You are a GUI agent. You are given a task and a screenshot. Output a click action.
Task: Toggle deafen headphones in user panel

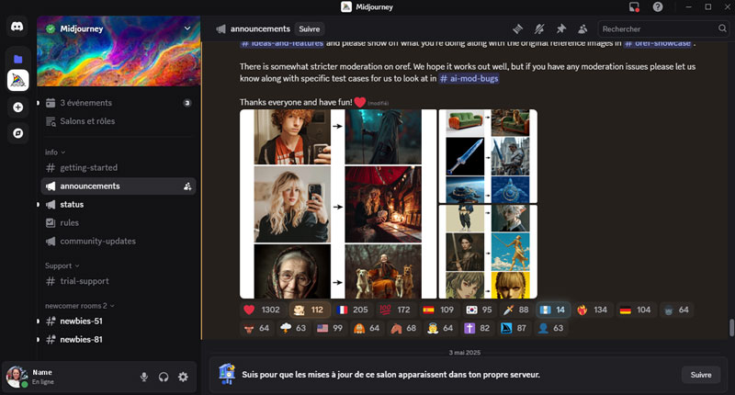point(164,377)
